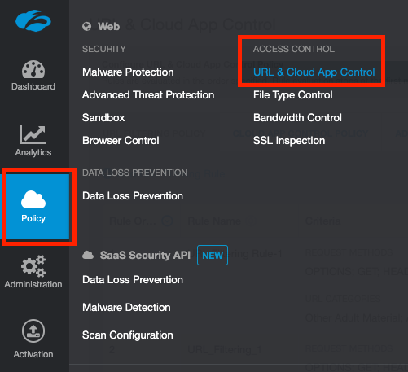Click the Activation upload icon
This screenshot has width=408, height=372.
click(33, 331)
